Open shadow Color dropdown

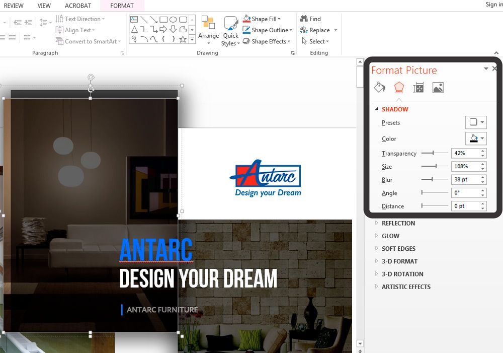476,138
